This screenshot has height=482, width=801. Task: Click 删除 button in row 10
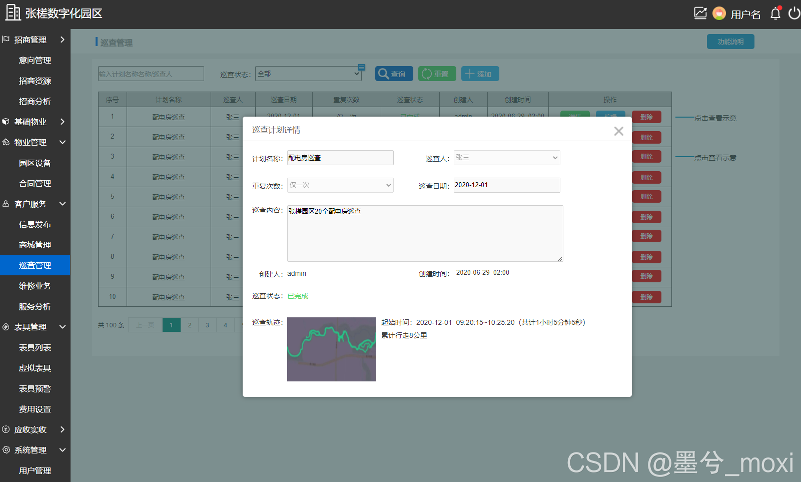tap(646, 297)
